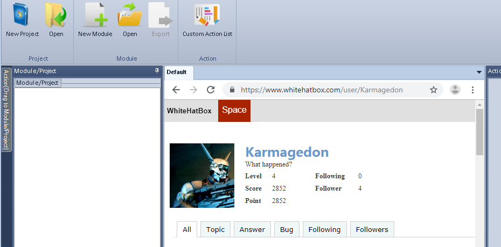Viewport: 501px width, 247px height.
Task: Reload the page in the browser
Action: [x=211, y=90]
